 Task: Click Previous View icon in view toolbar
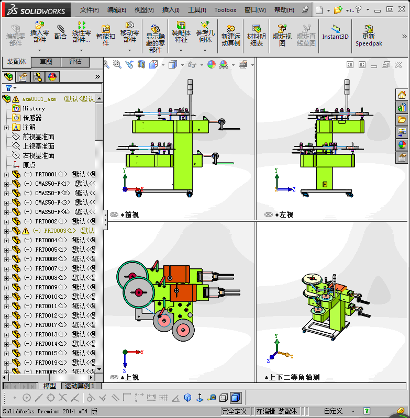click(x=129, y=64)
